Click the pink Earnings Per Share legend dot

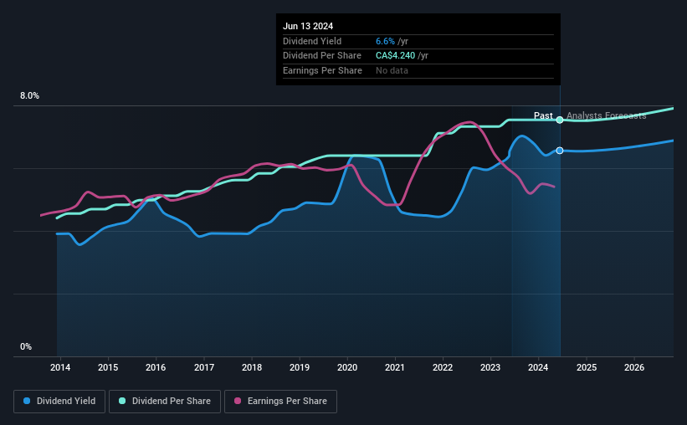point(238,401)
